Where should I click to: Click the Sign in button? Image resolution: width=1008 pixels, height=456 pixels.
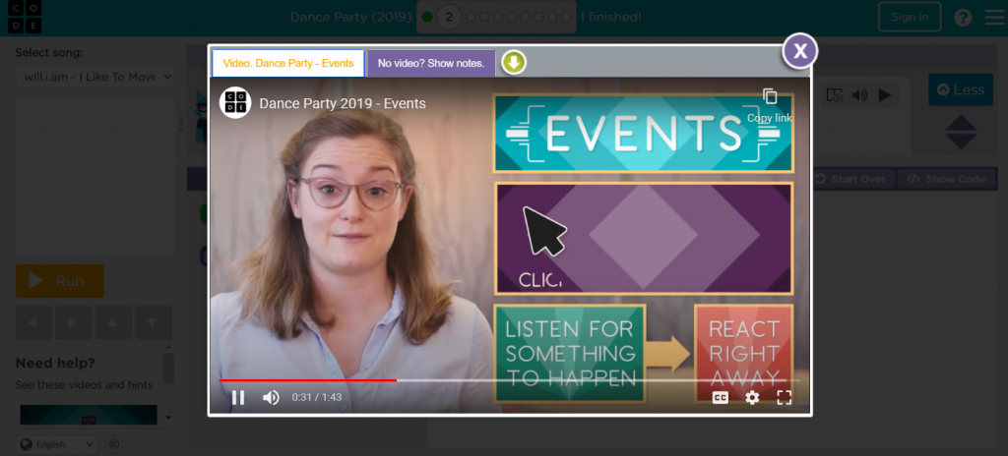point(909,18)
